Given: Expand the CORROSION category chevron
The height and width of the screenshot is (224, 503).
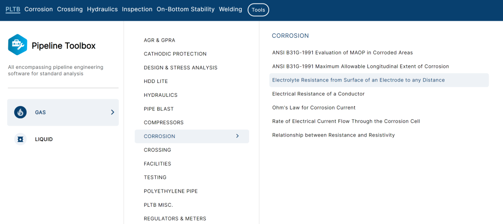Looking at the screenshot, I should pyautogui.click(x=237, y=136).
